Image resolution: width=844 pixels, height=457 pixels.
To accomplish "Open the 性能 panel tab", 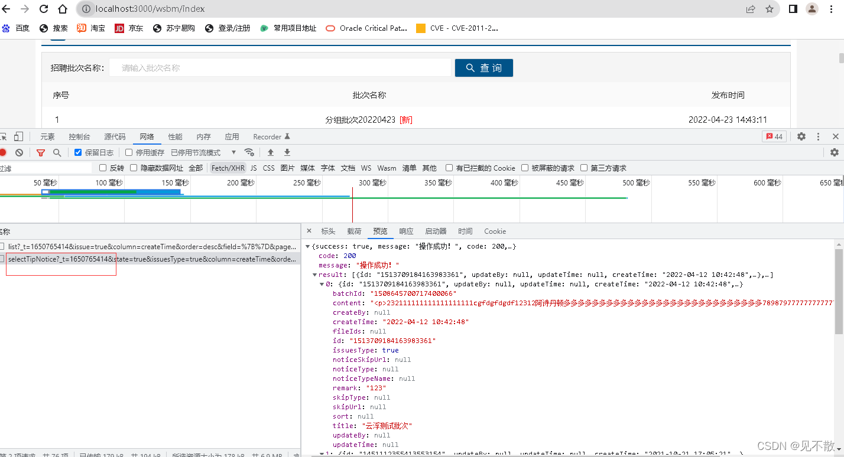I will pos(175,136).
